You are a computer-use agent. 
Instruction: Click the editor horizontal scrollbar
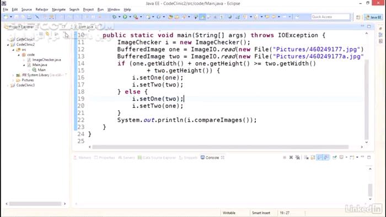click(221, 147)
